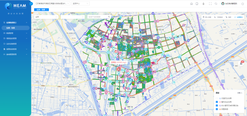
Task: Expand the data management sidebar menu
Action: click(x=15, y=33)
